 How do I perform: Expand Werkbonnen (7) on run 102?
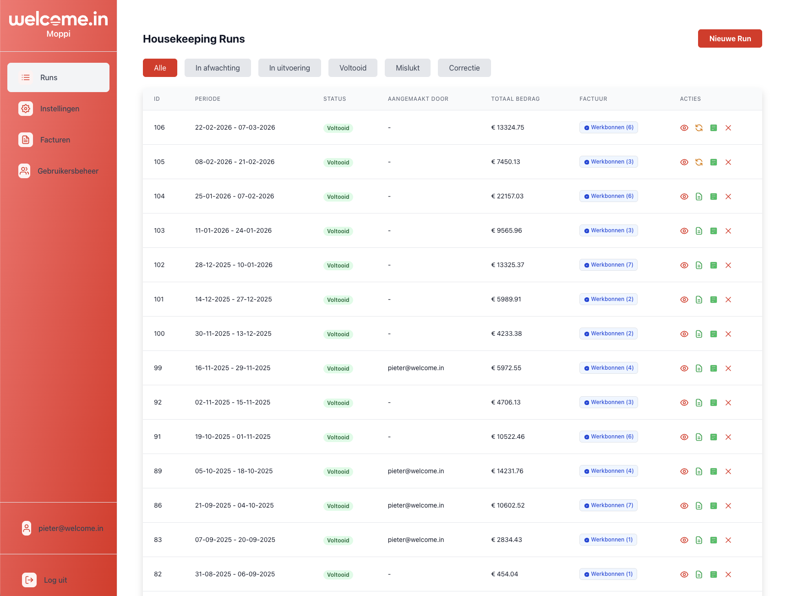(x=608, y=264)
